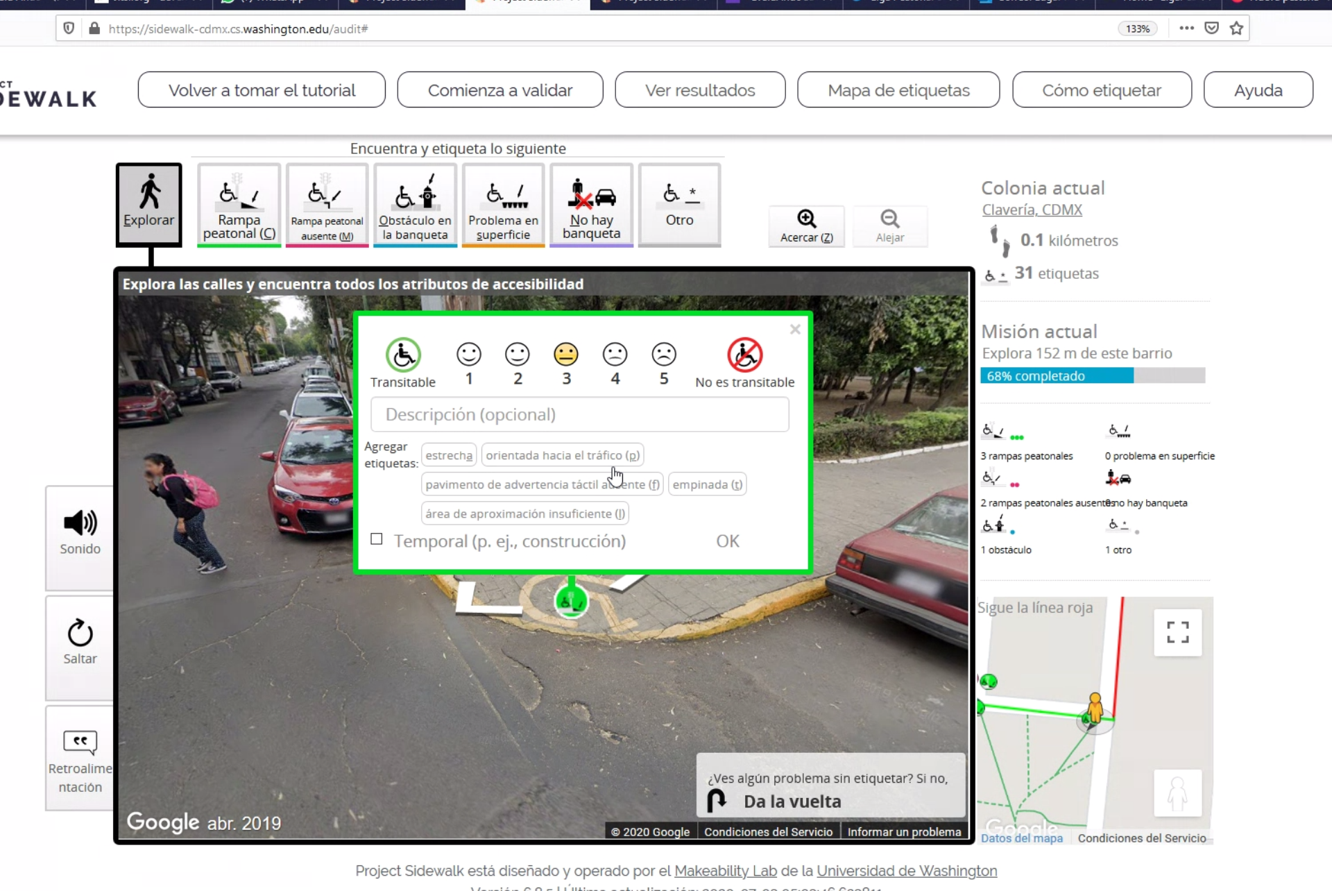Click OK in the rating popup
The height and width of the screenshot is (891, 1332).
[727, 541]
